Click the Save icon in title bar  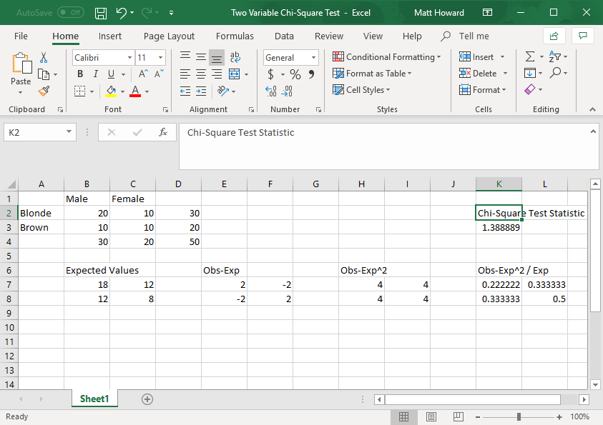tap(101, 13)
